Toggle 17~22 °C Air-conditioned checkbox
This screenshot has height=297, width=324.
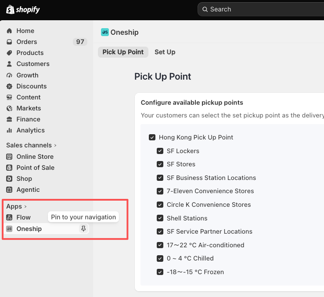coord(160,245)
